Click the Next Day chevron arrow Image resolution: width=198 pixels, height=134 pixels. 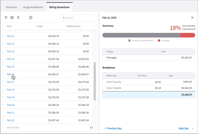coord(193,129)
